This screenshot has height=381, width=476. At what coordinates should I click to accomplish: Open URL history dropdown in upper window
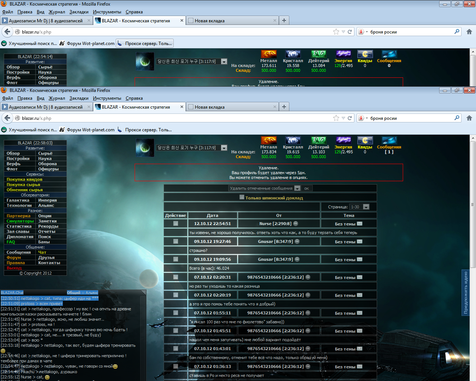pyautogui.click(x=343, y=32)
